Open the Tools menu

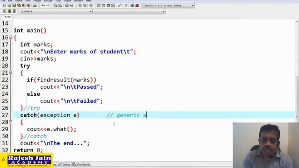[x=58, y=1]
